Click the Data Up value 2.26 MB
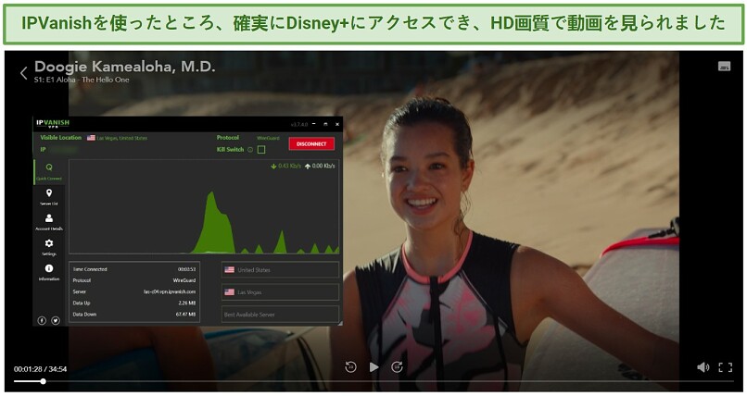This screenshot has width=747, height=396. click(187, 303)
